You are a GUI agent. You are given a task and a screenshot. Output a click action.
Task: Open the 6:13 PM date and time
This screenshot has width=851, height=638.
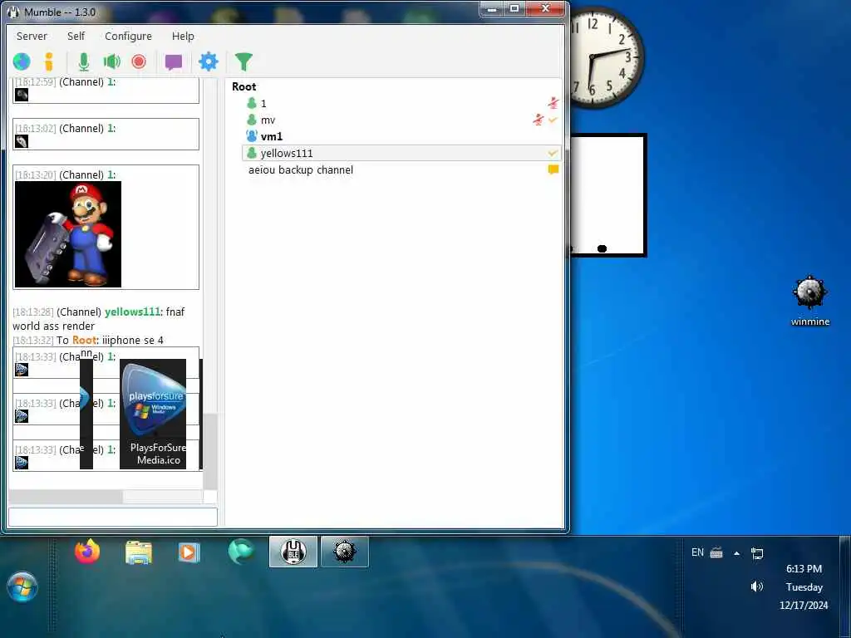[804, 586]
